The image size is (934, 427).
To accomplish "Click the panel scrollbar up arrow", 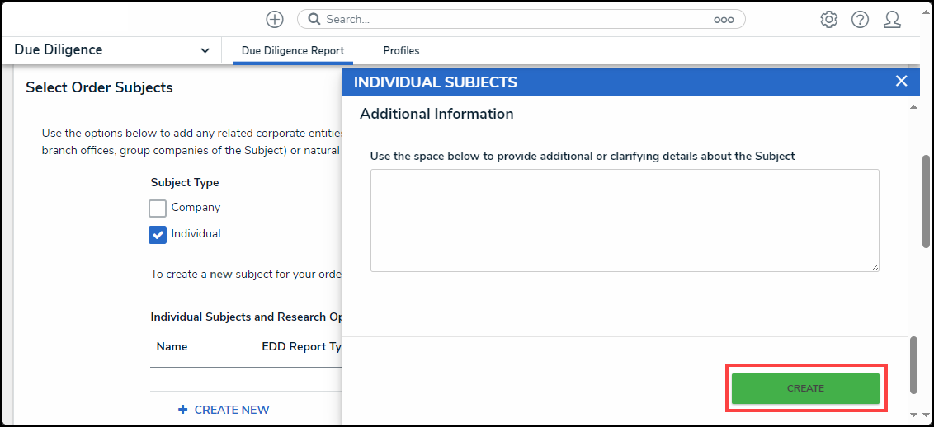I will tap(913, 107).
